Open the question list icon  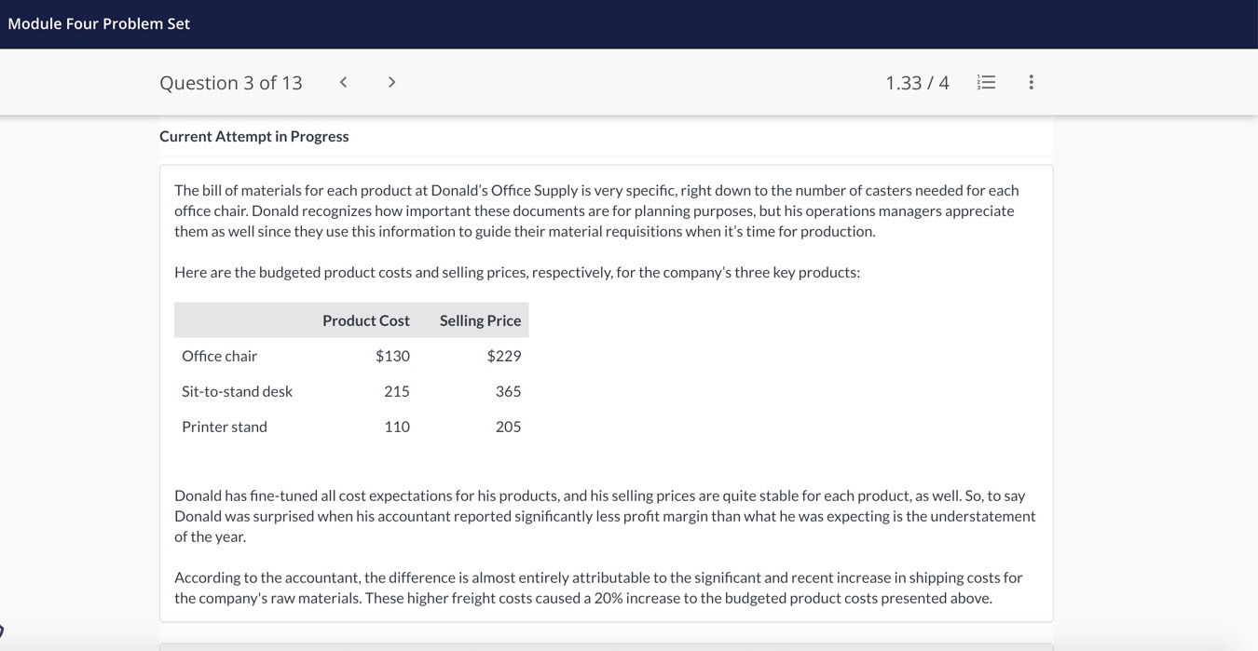986,82
